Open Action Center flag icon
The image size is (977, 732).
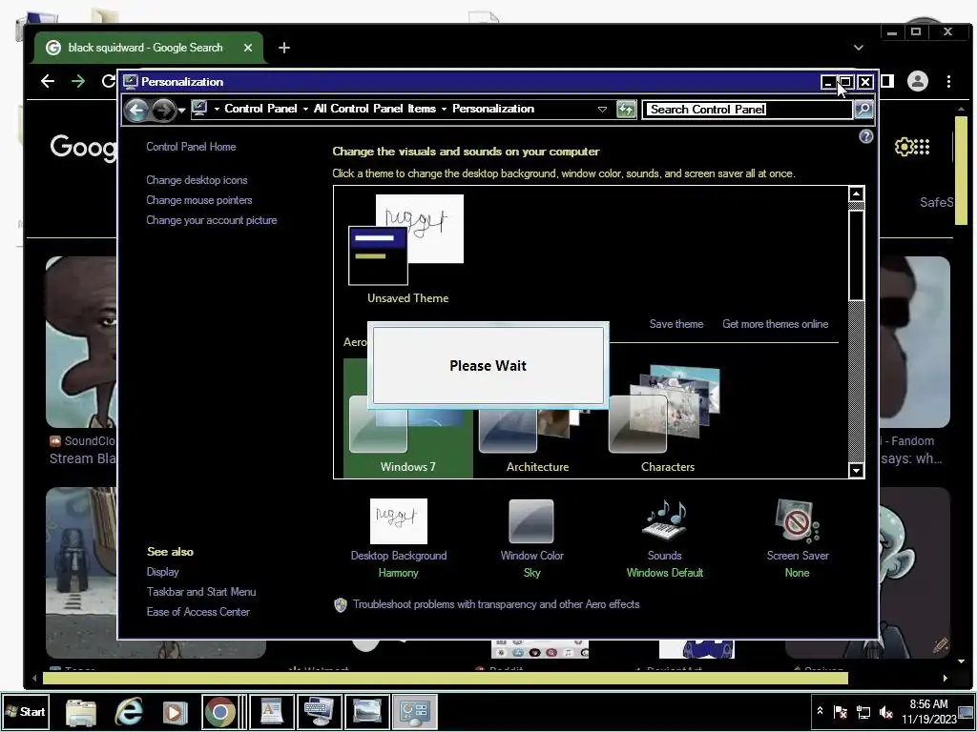(841, 712)
